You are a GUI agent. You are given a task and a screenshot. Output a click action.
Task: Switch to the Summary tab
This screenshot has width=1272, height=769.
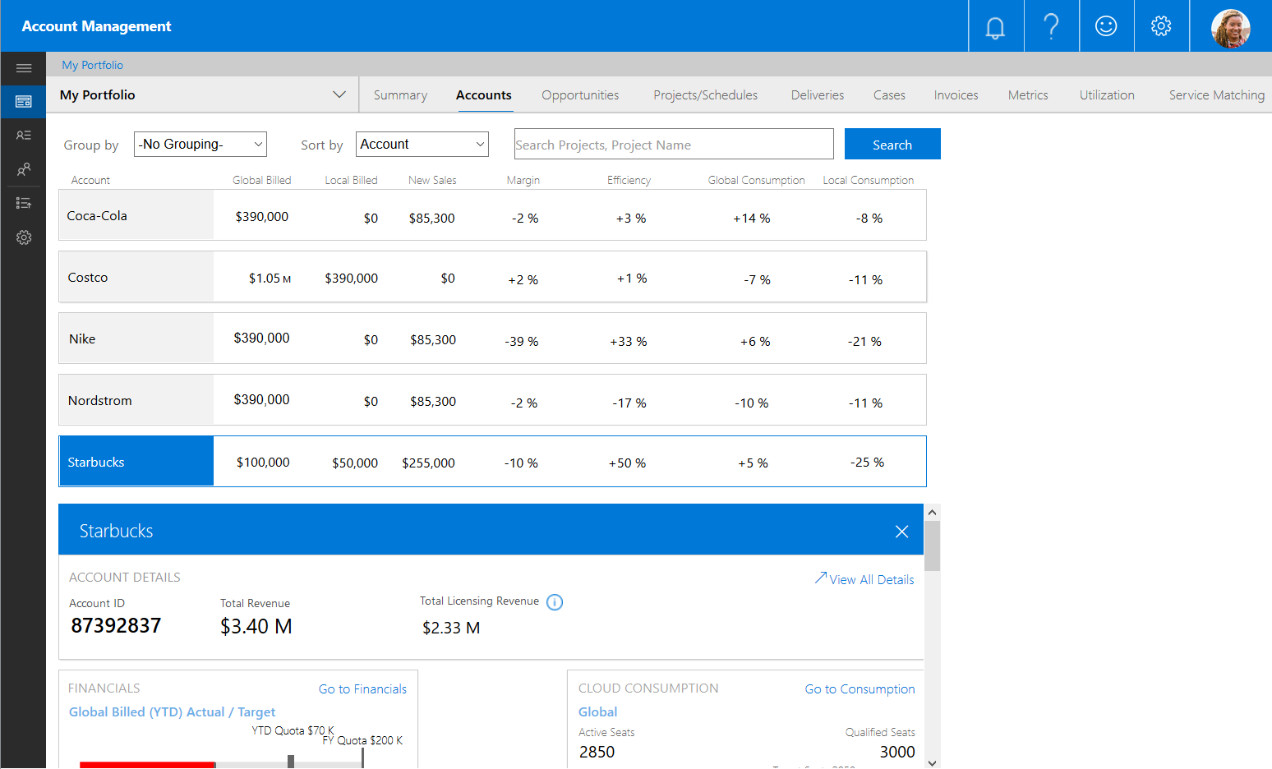click(400, 95)
